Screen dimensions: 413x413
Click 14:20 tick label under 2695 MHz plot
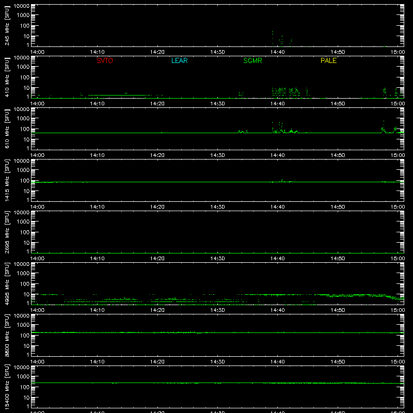pos(157,259)
